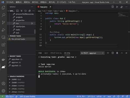
Task: Run the Gradle 'run' task with play arrow
Action: coord(32,23)
